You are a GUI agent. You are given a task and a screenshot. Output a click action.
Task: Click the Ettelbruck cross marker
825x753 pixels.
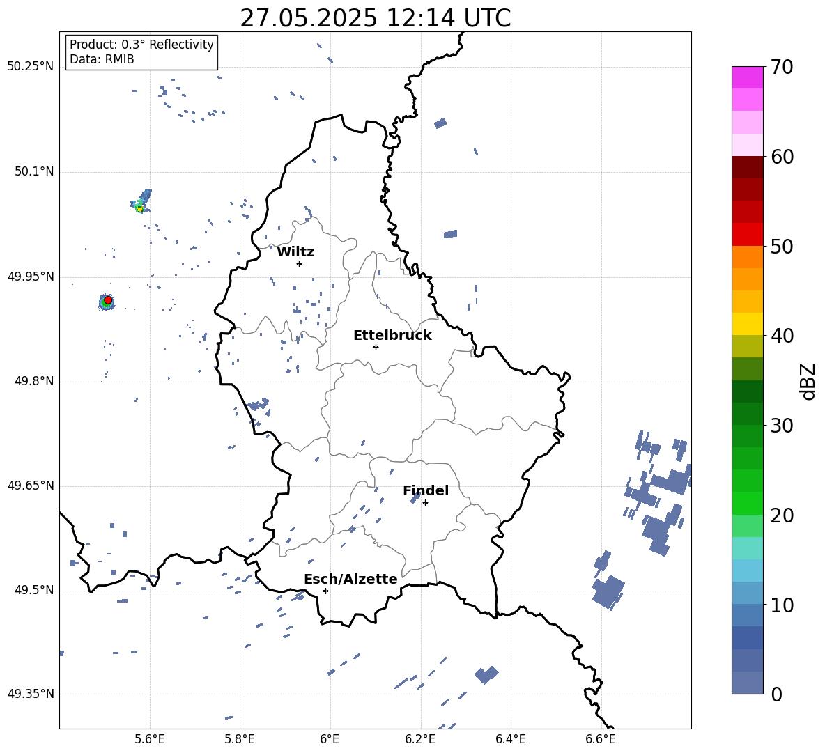point(376,347)
